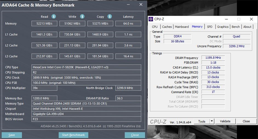258x139 pixels.
Task: Open the Bench tab in CPU-Z
Action: point(236,27)
